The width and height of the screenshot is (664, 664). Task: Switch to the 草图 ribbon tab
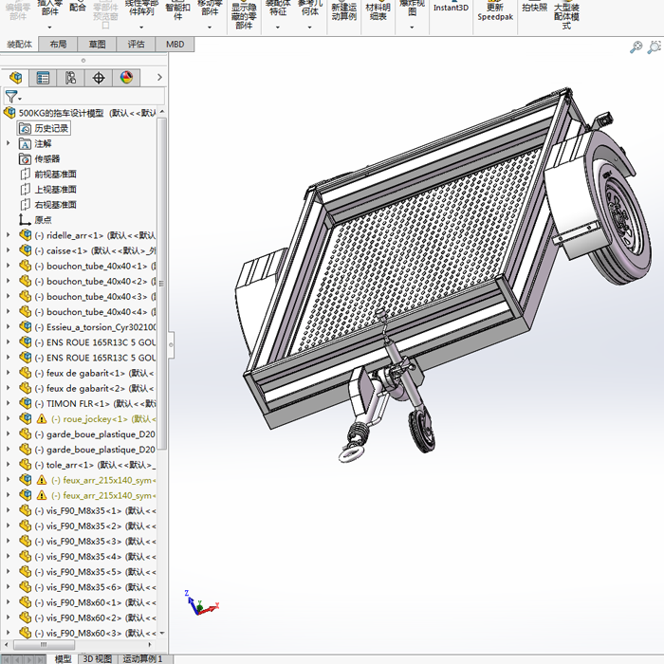pos(97,44)
